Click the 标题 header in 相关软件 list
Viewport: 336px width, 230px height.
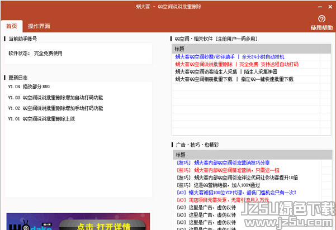point(252,49)
